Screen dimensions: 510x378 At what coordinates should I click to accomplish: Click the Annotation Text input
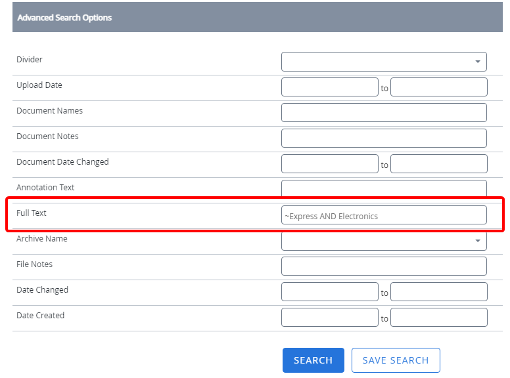click(384, 189)
